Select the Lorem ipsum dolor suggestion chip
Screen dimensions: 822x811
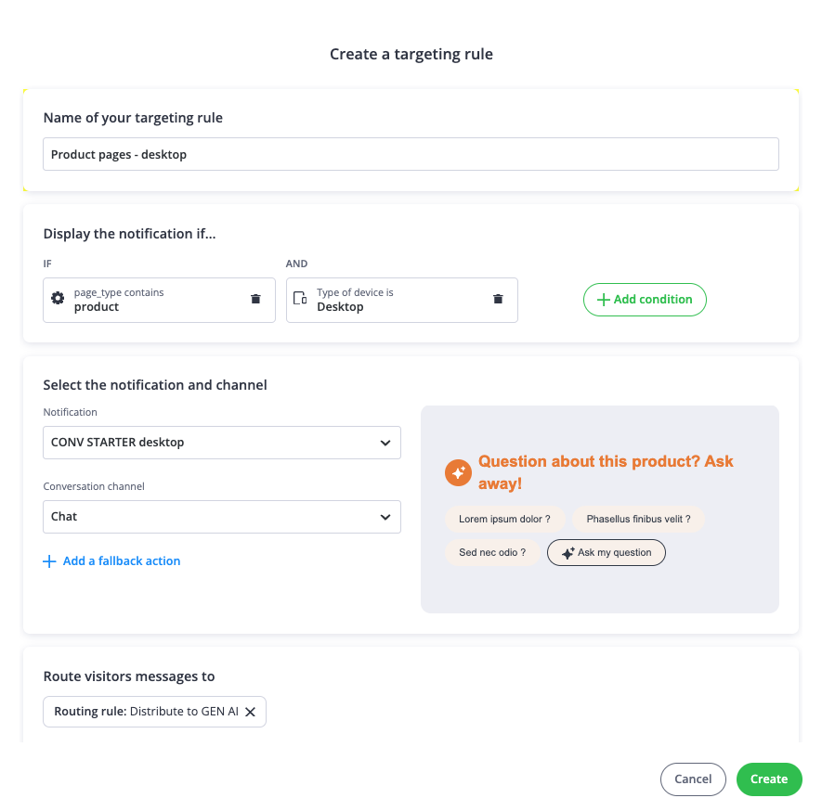[x=504, y=520]
